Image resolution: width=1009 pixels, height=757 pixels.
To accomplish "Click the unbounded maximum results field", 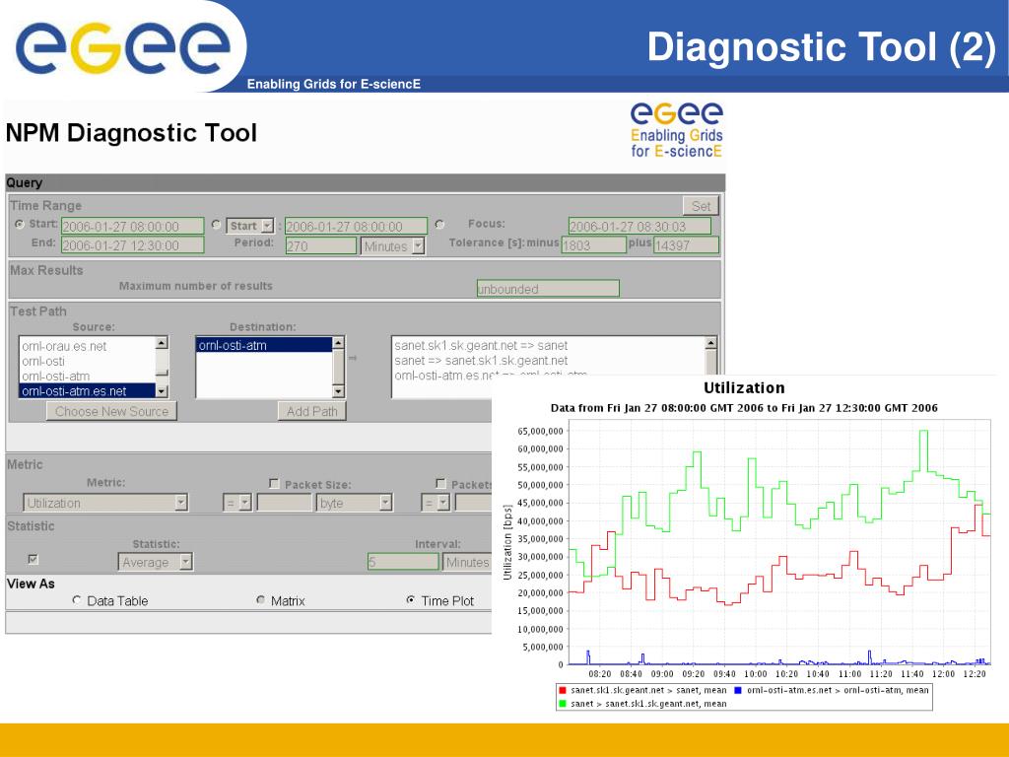I will pos(548,289).
